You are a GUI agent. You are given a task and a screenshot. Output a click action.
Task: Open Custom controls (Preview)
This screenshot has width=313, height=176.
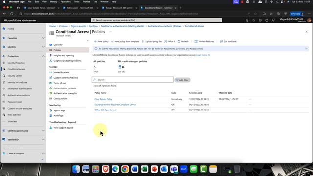pyautogui.click(x=66, y=78)
